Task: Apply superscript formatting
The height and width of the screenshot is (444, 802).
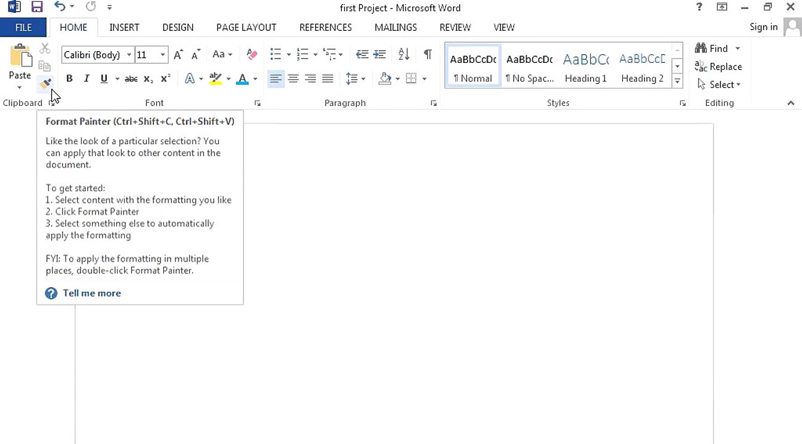Action: point(165,78)
